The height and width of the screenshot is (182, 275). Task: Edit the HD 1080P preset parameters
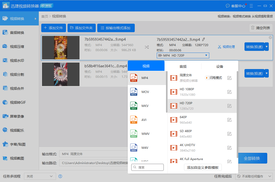(x=229, y=92)
